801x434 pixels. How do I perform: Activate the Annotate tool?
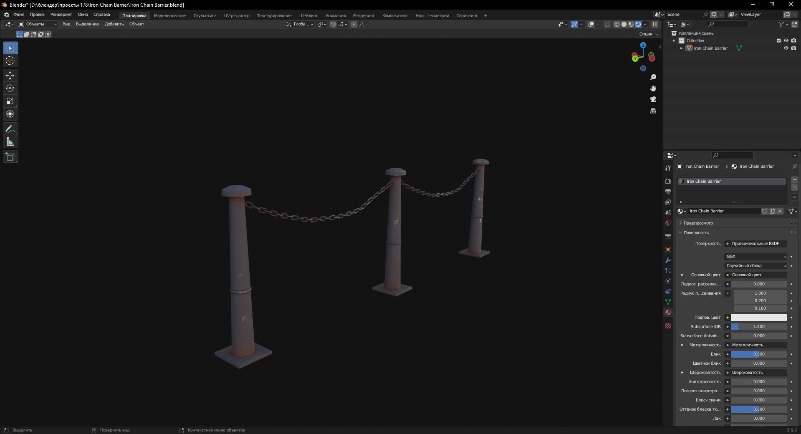[10, 129]
